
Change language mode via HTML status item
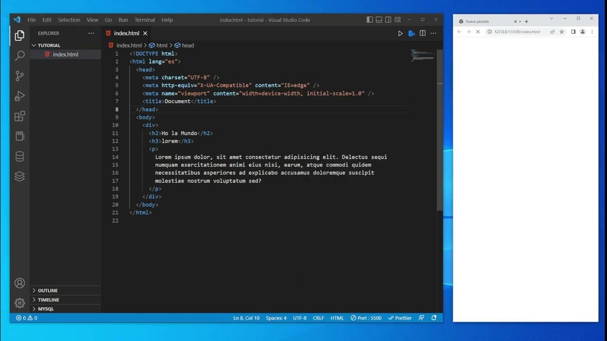click(x=337, y=318)
